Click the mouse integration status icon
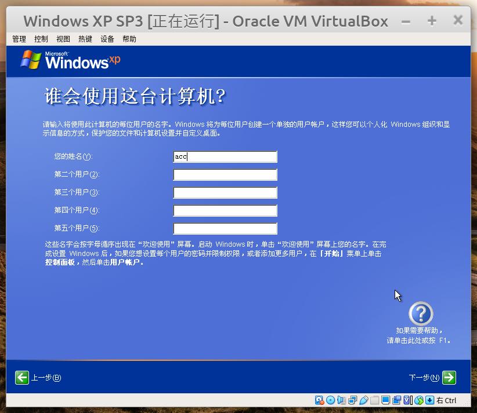 419,400
